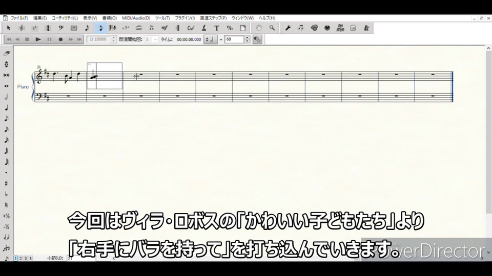Select the Articulation fermata tool
This screenshot has width=492, height=276.
[x=152, y=28]
